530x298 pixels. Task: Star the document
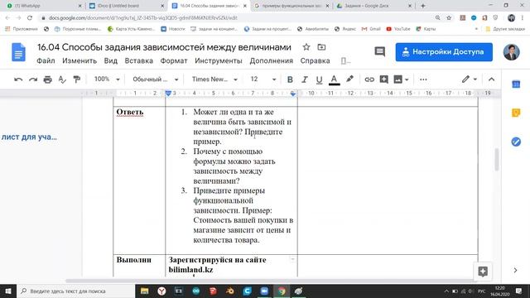pos(306,47)
